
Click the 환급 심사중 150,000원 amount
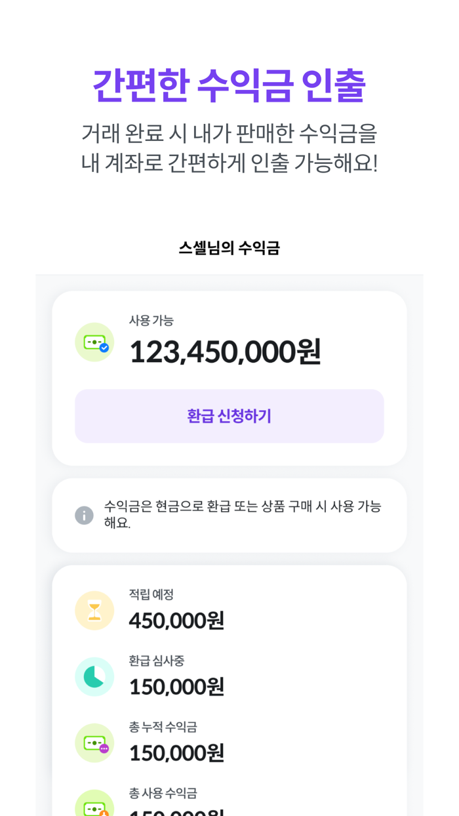(x=176, y=686)
